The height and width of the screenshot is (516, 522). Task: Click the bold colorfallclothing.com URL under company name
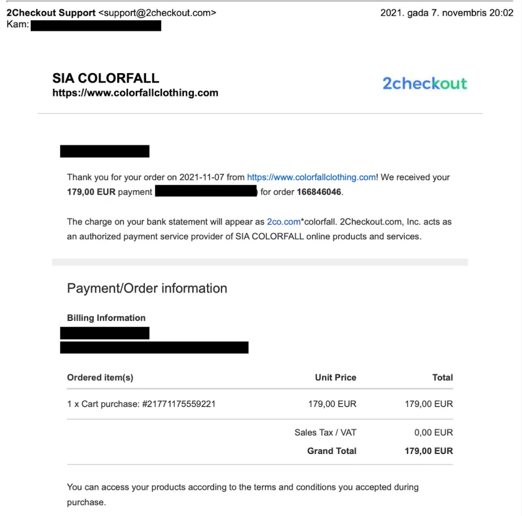[x=135, y=93]
